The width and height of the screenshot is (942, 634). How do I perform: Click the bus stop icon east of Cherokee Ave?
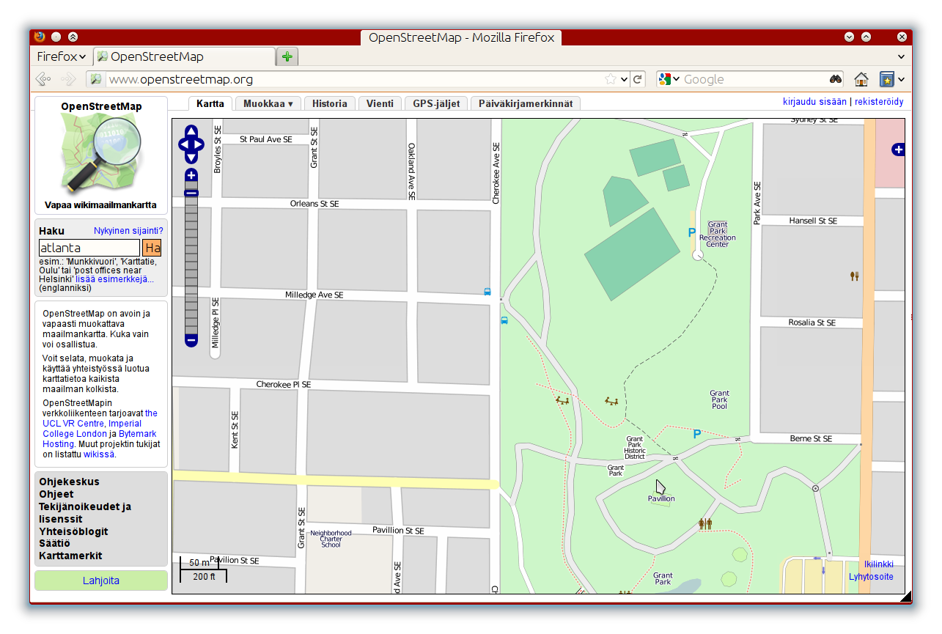pos(504,320)
